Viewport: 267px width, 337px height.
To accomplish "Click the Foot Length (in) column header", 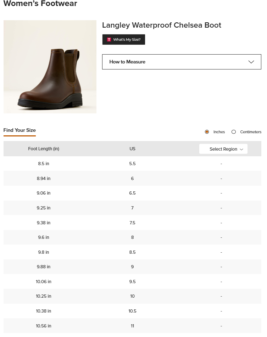I will click(x=44, y=149).
